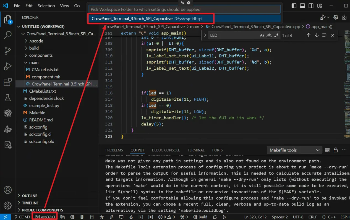
Task: Open the Makefile tools output channel dropdown
Action: point(294,150)
